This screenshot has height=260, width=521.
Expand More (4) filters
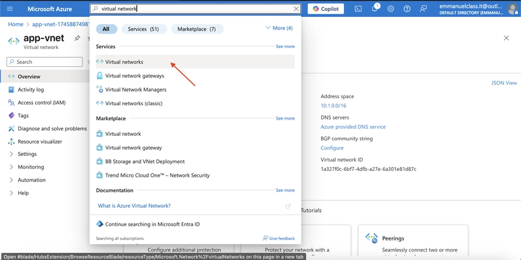tap(279, 28)
